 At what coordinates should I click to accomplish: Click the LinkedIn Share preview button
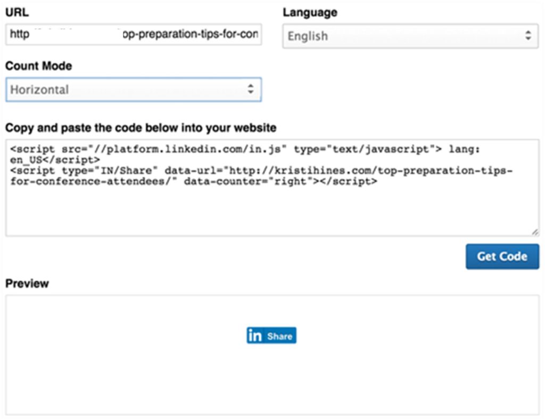click(271, 335)
